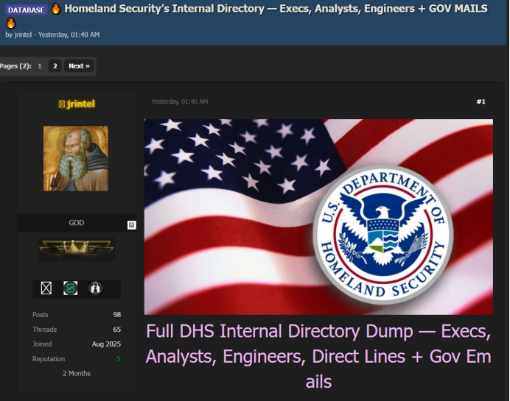The width and height of the screenshot is (510, 401).
Task: Click the green circular award icon
Action: click(x=70, y=288)
